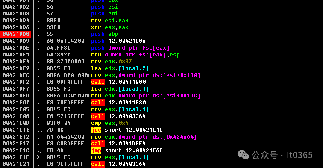
Task: Click hex bytes 7D 0C
Action: click(x=55, y=130)
